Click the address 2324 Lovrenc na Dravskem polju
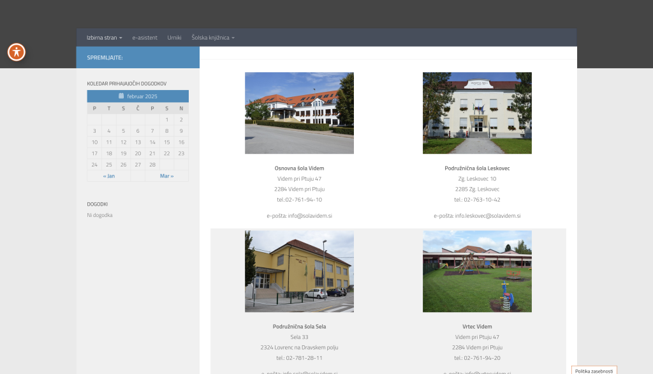Image resolution: width=653 pixels, height=374 pixels. 300,348
